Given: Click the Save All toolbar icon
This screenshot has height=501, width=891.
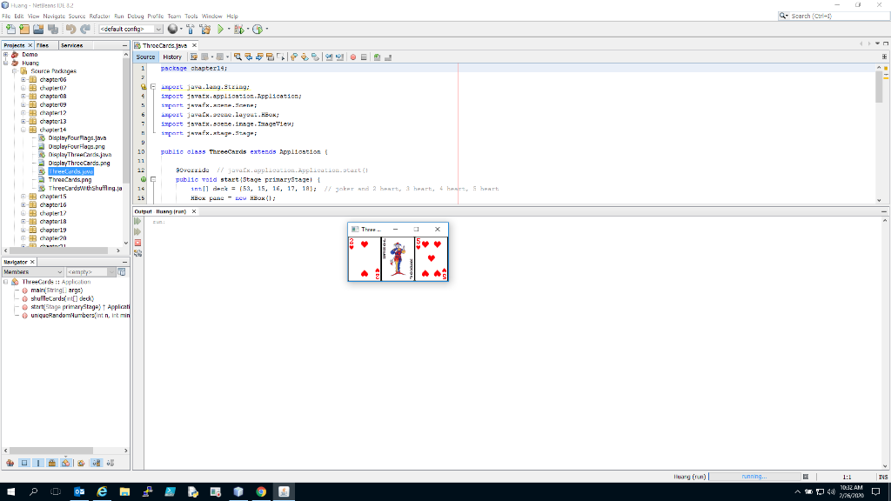Looking at the screenshot, I should click(53, 30).
